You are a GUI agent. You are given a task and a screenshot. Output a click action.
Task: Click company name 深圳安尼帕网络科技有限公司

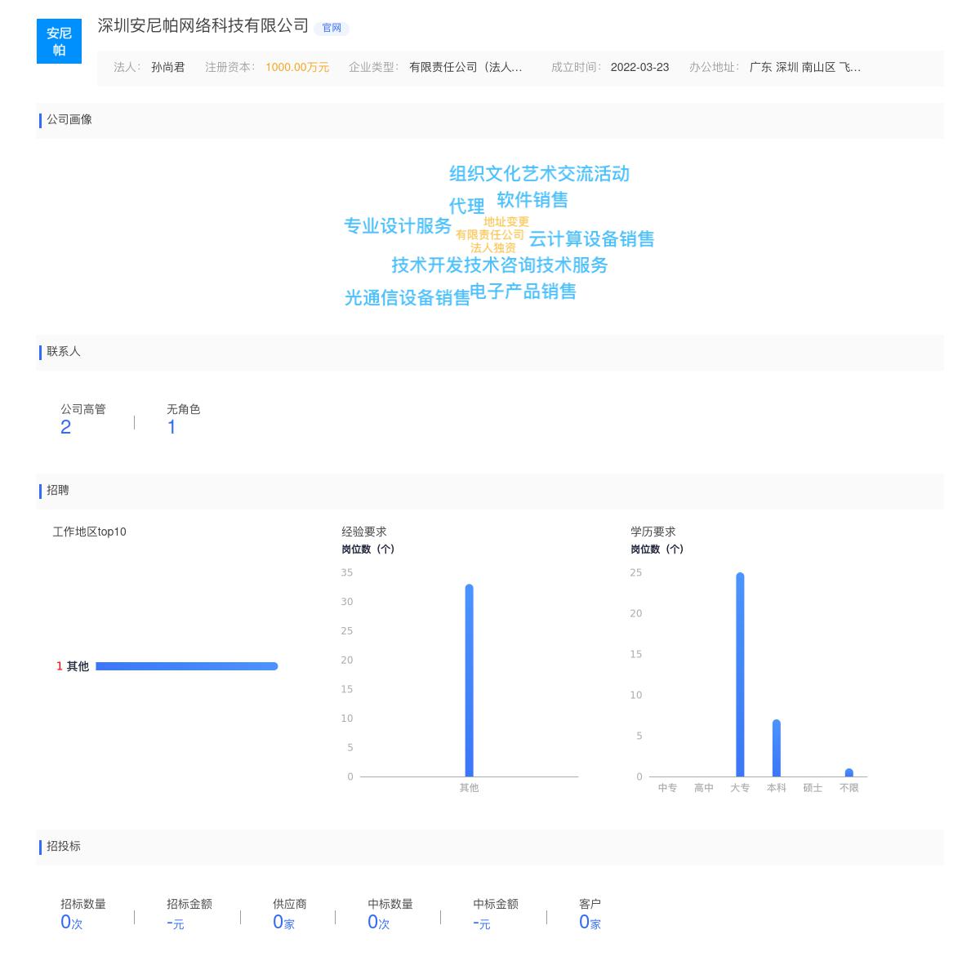(203, 26)
